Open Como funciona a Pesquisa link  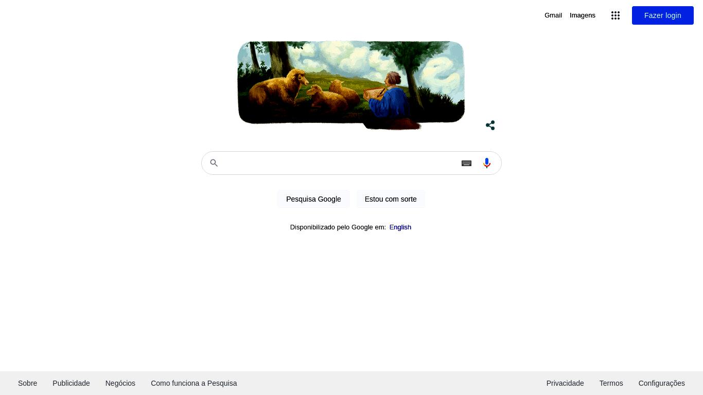point(194,383)
